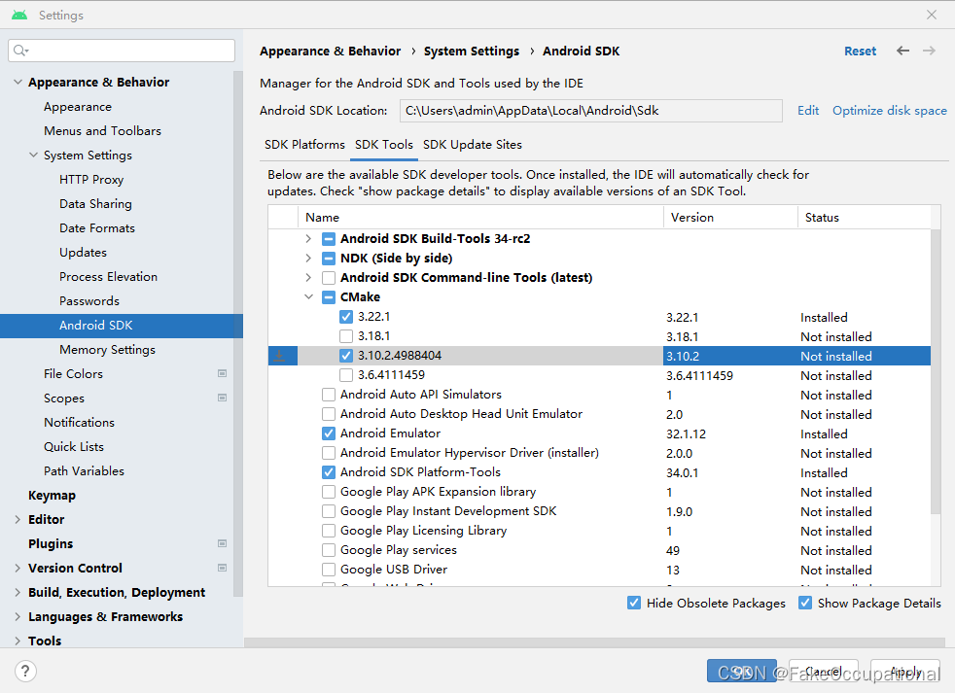Click the Status column header
This screenshot has height=693, width=955.
pyautogui.click(x=865, y=218)
